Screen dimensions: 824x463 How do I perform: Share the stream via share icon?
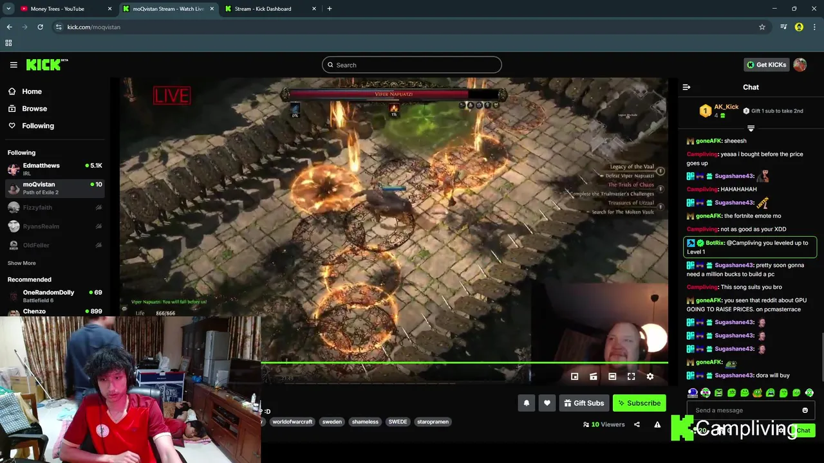(637, 424)
